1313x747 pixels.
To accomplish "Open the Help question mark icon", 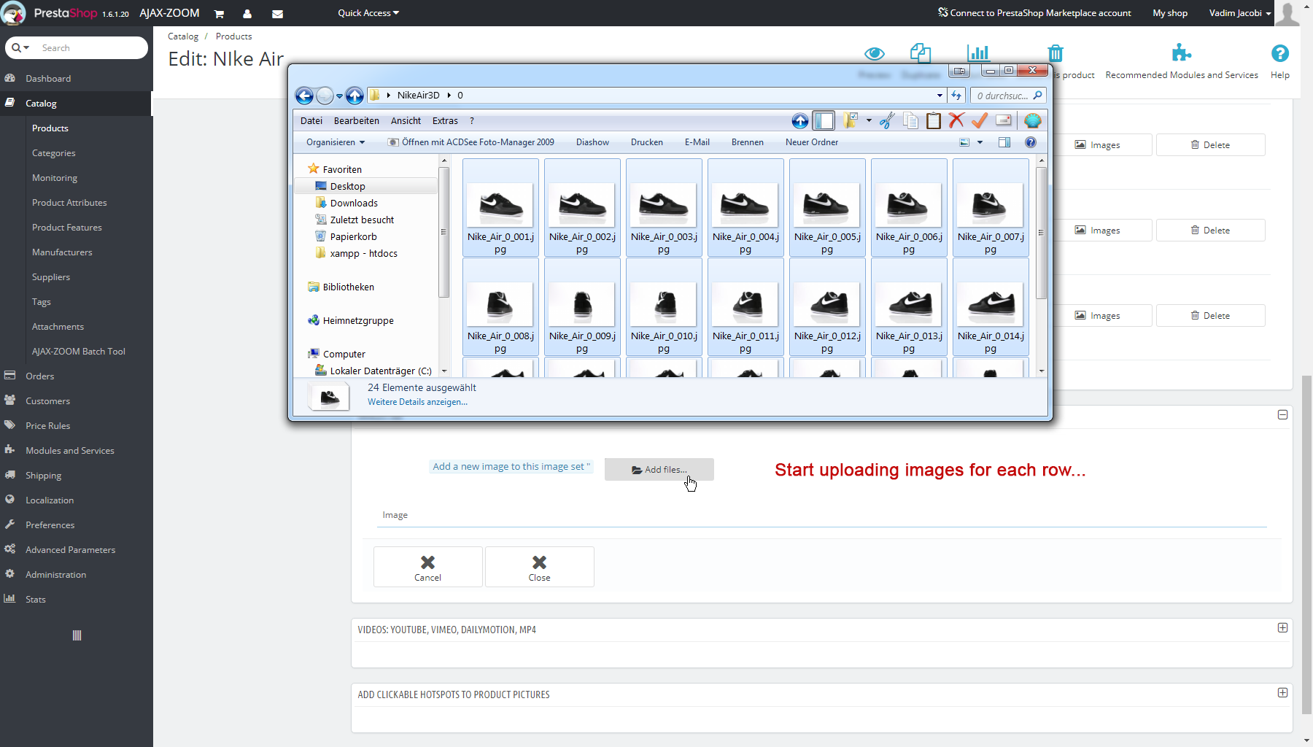I will [1280, 53].
